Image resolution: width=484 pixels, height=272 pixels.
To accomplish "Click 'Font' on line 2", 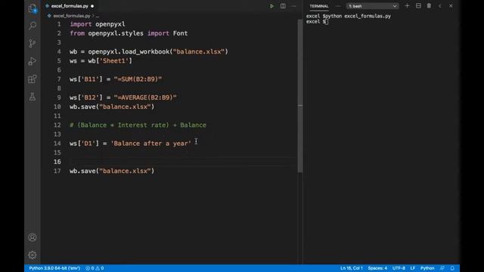I will tap(180, 33).
